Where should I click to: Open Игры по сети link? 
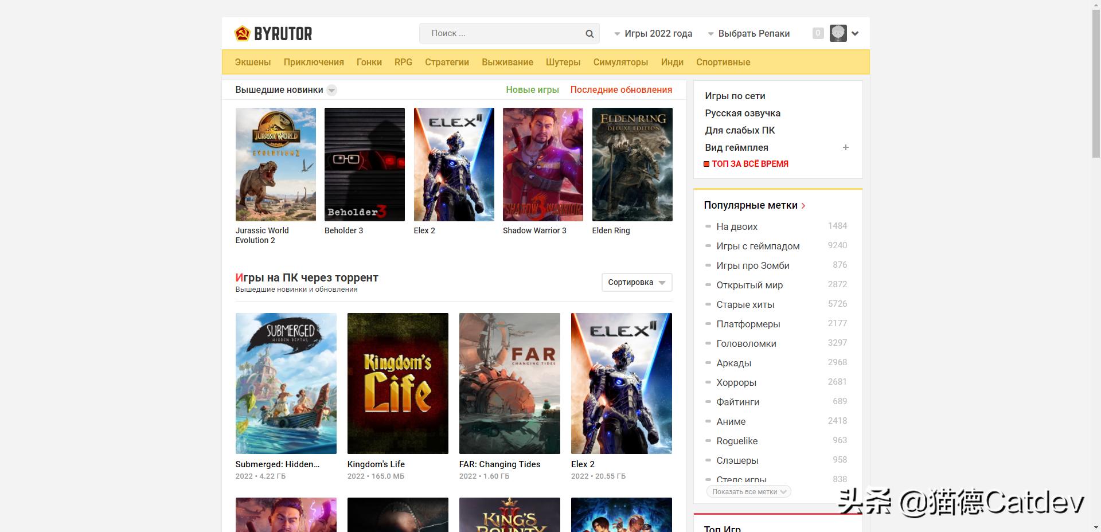[735, 96]
